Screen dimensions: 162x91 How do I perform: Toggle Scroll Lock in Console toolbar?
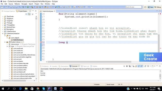(136, 66)
